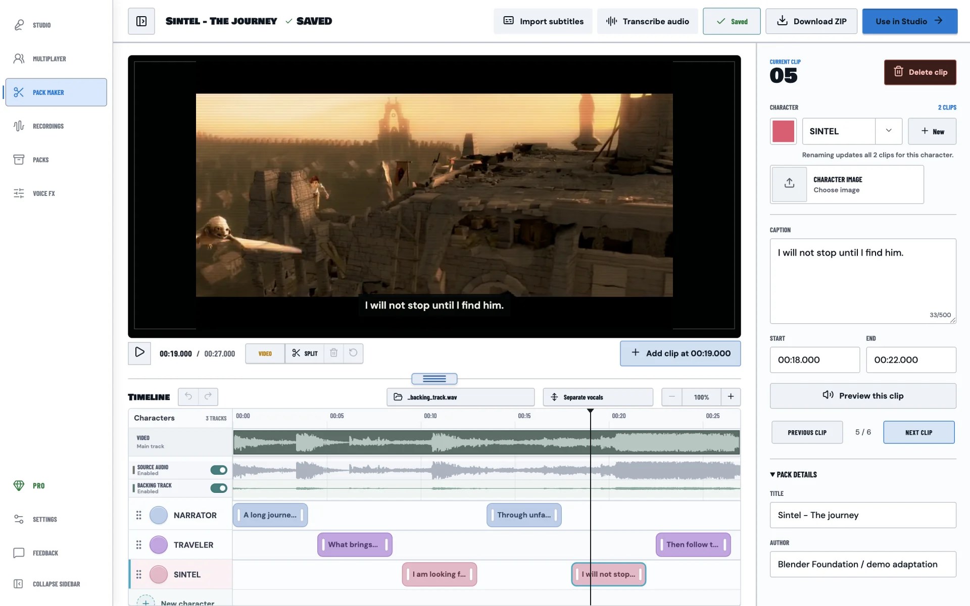
Task: Open Feedback in sidebar
Action: pos(56,553)
